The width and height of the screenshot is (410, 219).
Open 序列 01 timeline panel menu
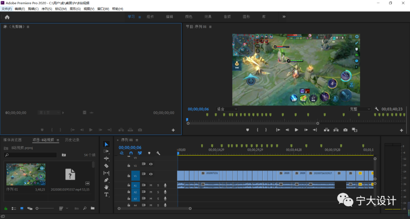[x=137, y=140]
